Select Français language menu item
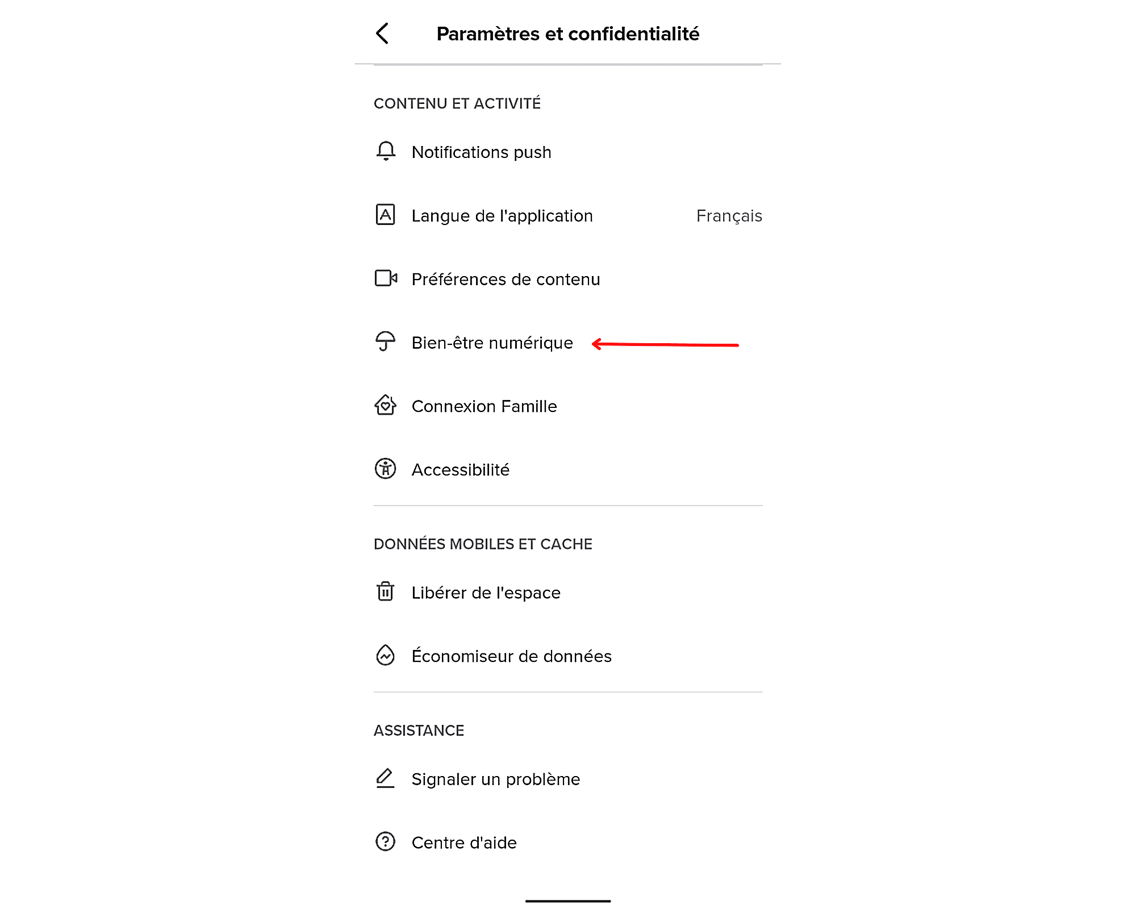This screenshot has height=909, width=1136. [x=730, y=215]
